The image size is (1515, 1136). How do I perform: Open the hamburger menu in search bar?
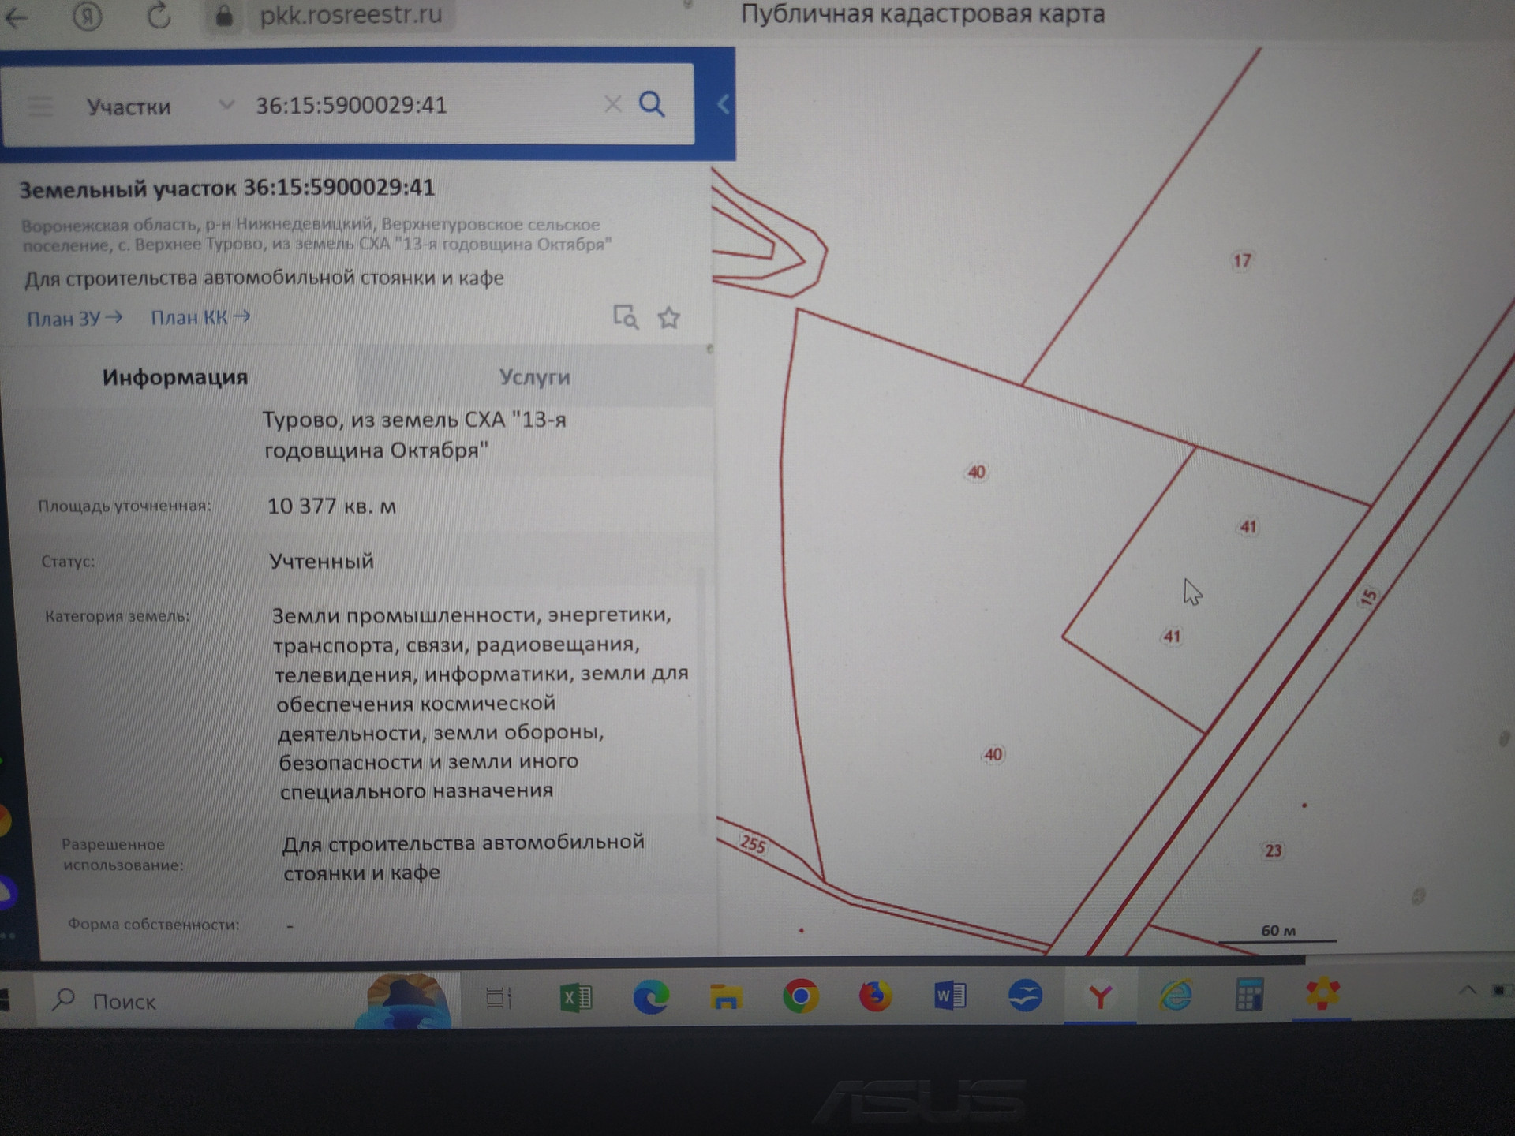point(40,106)
